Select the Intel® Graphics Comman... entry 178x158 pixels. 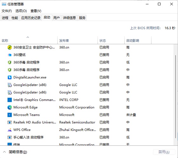click(x=35, y=100)
